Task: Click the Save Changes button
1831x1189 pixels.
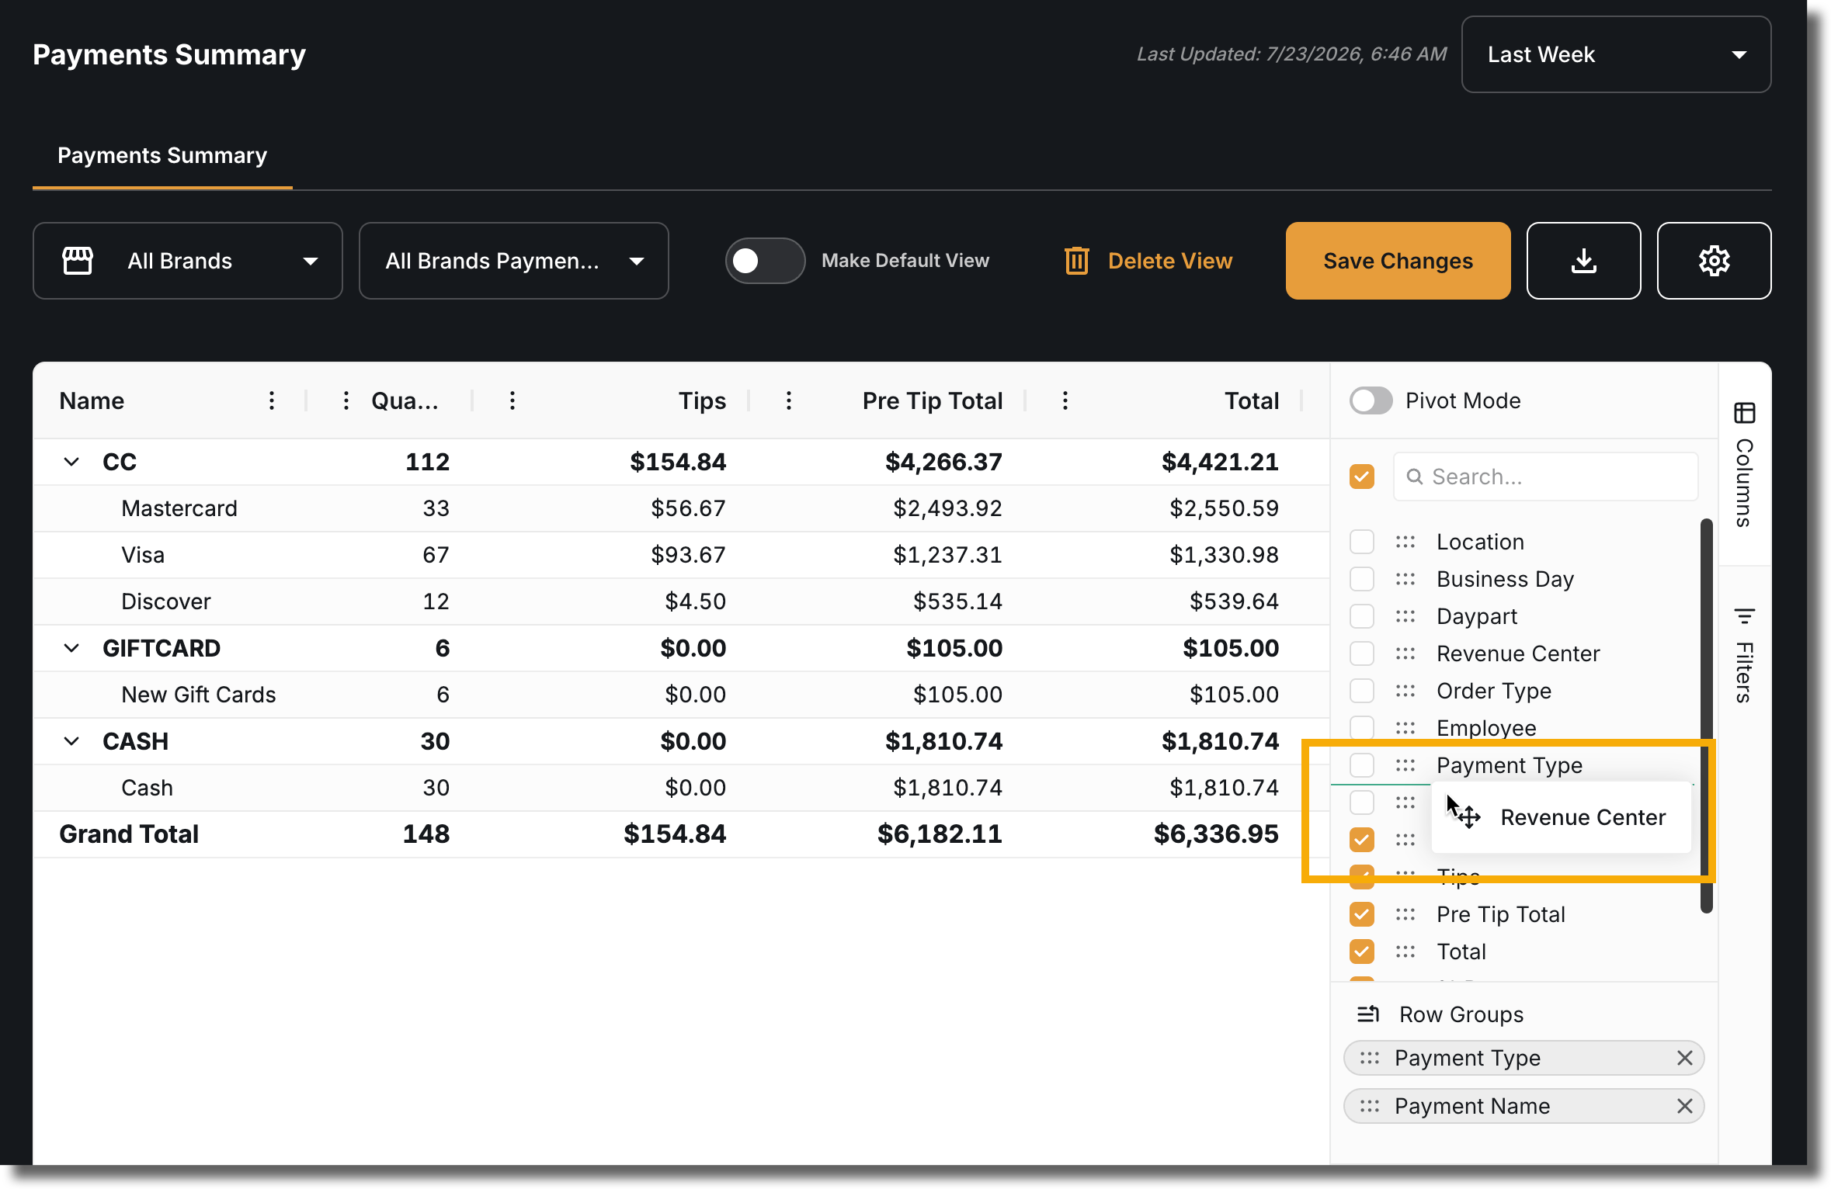Action: (x=1398, y=261)
